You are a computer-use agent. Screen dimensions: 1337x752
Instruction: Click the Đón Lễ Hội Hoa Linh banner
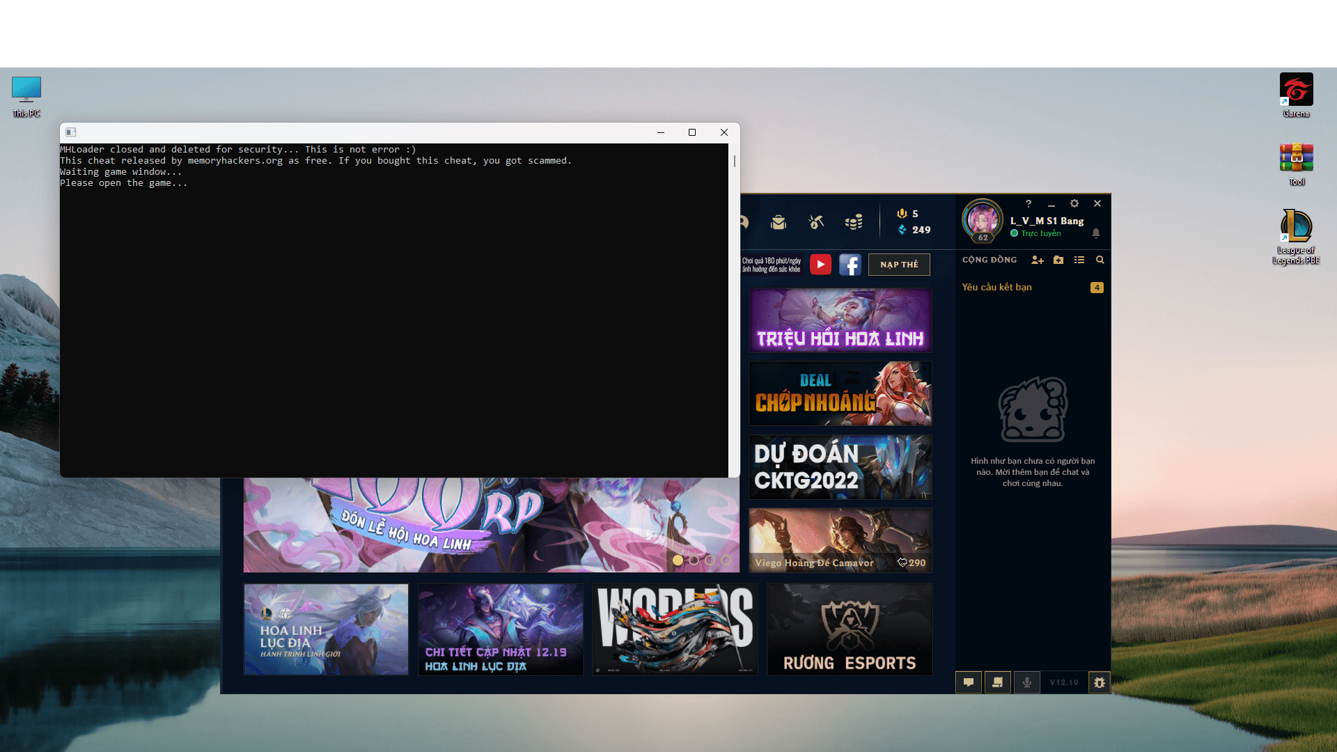point(492,525)
